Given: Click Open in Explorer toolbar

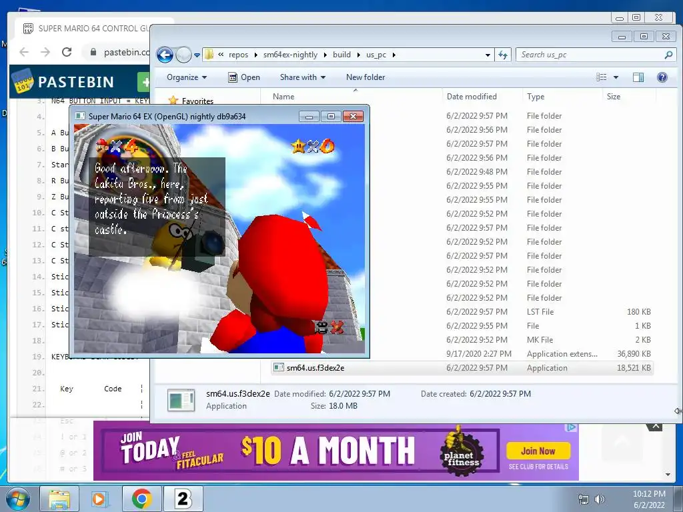Looking at the screenshot, I should click(244, 77).
